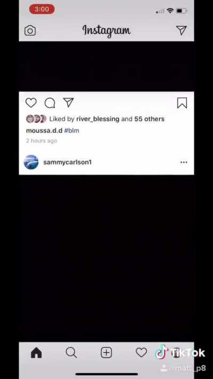Tap the Instagram logo title

pos(106,31)
